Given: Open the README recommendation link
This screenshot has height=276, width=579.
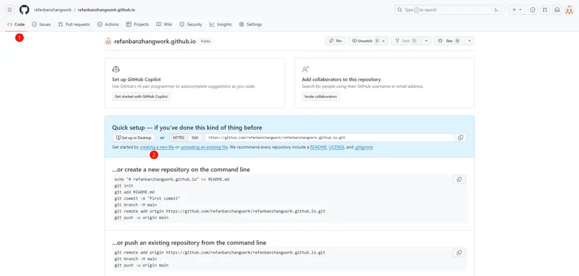Looking at the screenshot, I should [x=319, y=147].
